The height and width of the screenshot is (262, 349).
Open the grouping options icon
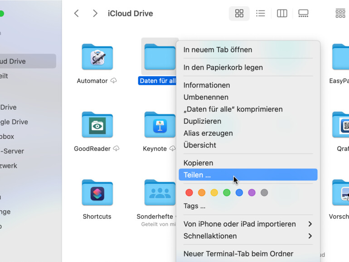click(x=340, y=13)
